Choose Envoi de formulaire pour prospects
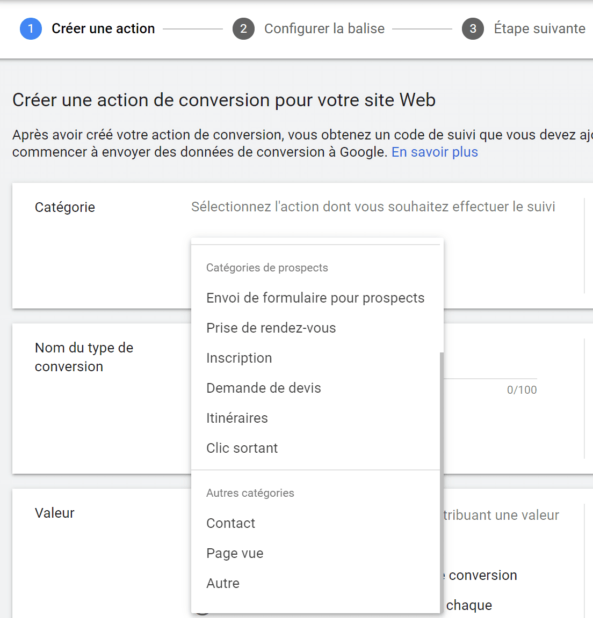 tap(315, 298)
